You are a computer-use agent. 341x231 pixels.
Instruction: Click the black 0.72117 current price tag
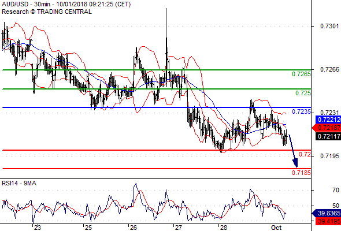tap(328, 136)
